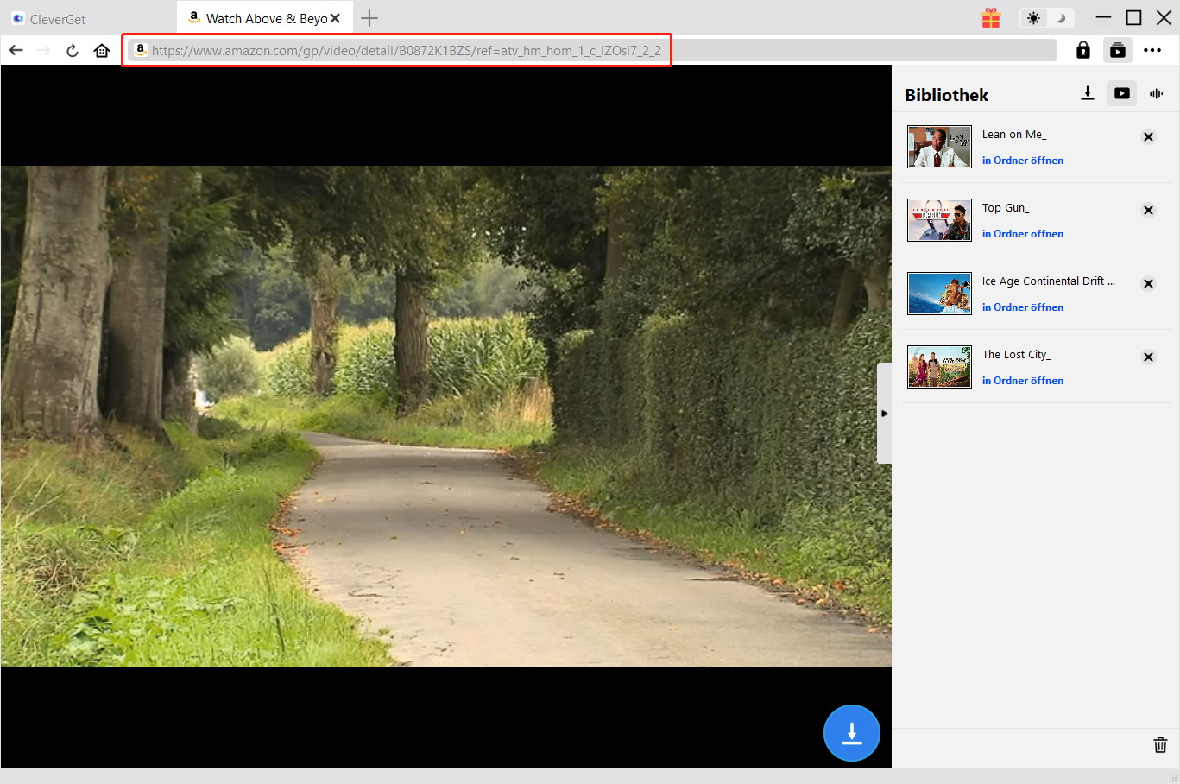Reload the current page

[x=73, y=51]
